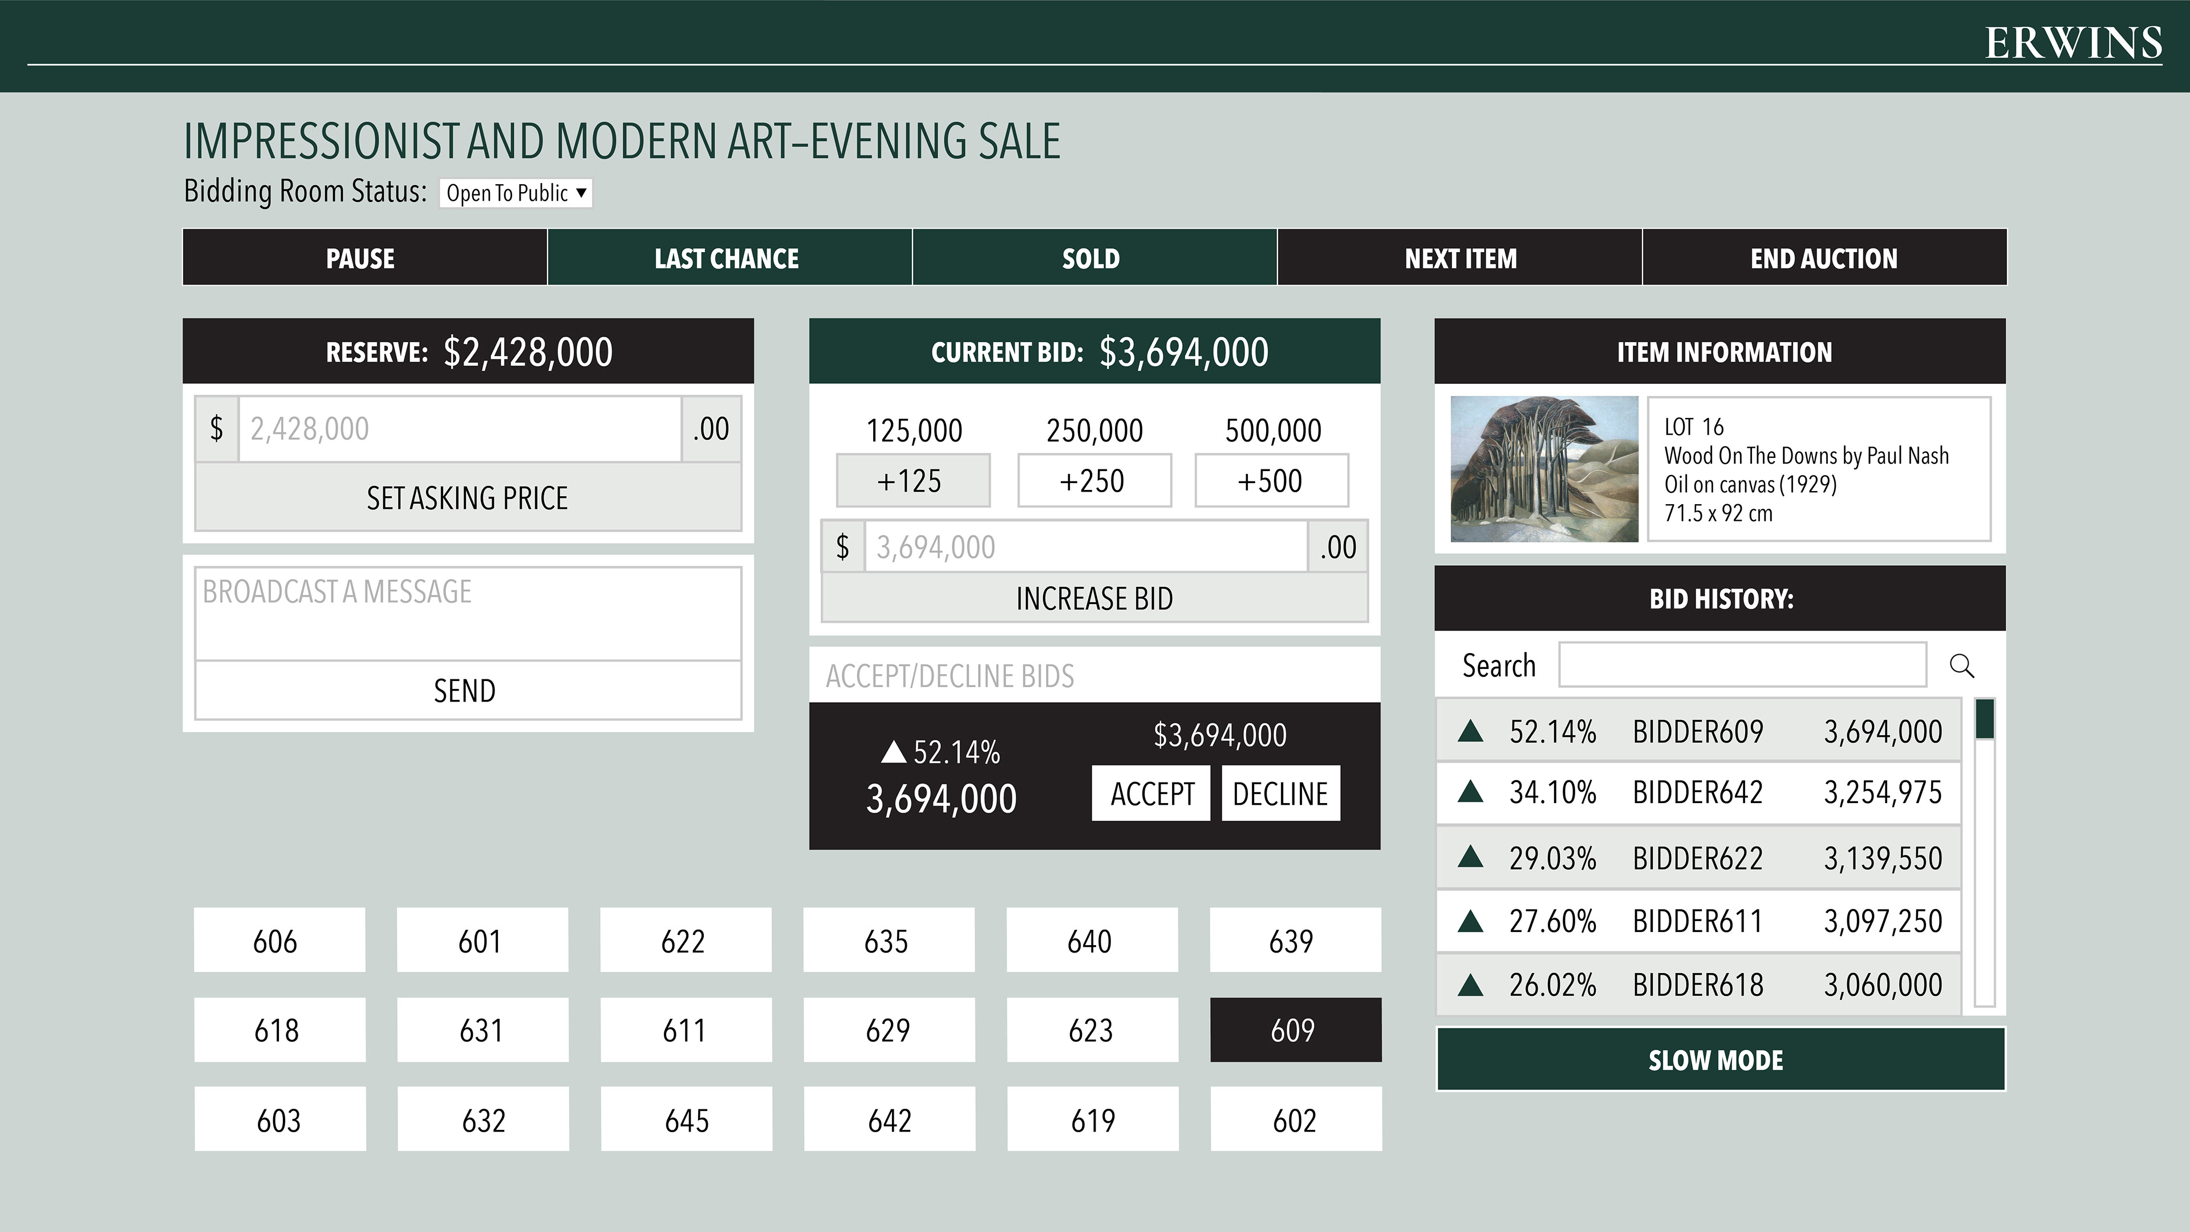2190x1232 pixels.
Task: Select the highlighted bidder 609 tile
Action: [x=1295, y=1030]
